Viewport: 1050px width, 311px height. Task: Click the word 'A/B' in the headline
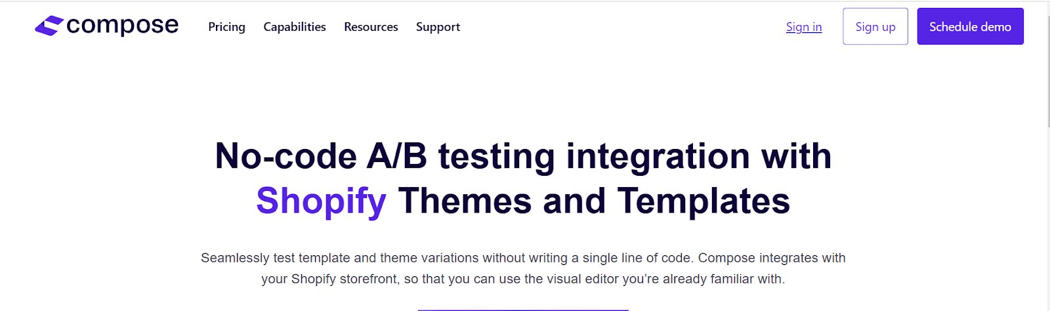tap(396, 157)
